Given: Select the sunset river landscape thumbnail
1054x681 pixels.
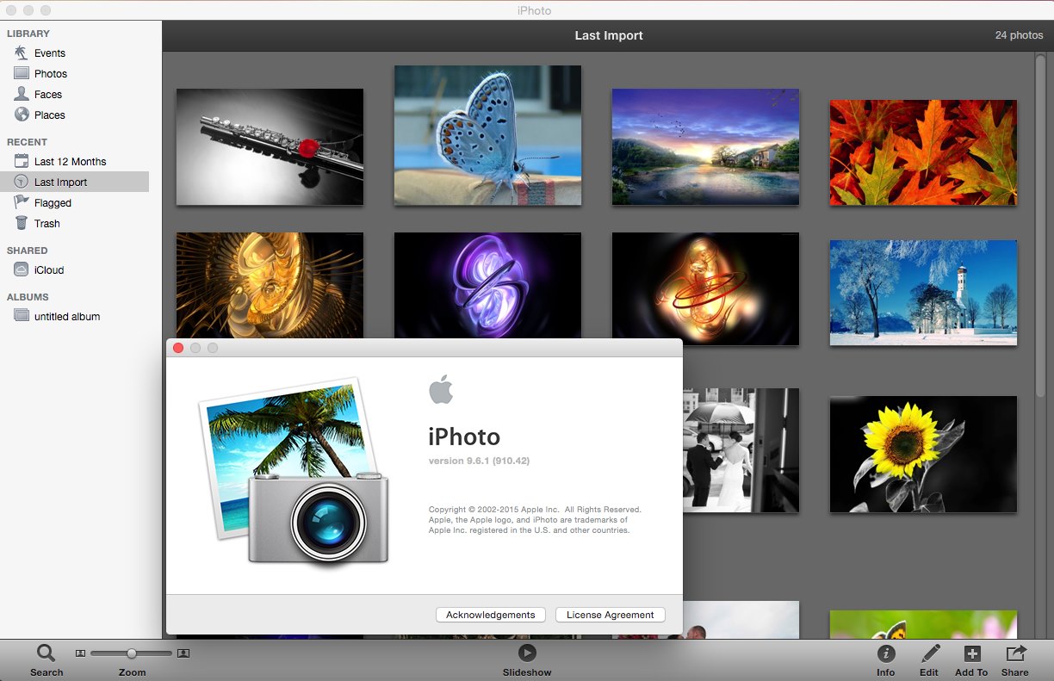Looking at the screenshot, I should pyautogui.click(x=705, y=146).
